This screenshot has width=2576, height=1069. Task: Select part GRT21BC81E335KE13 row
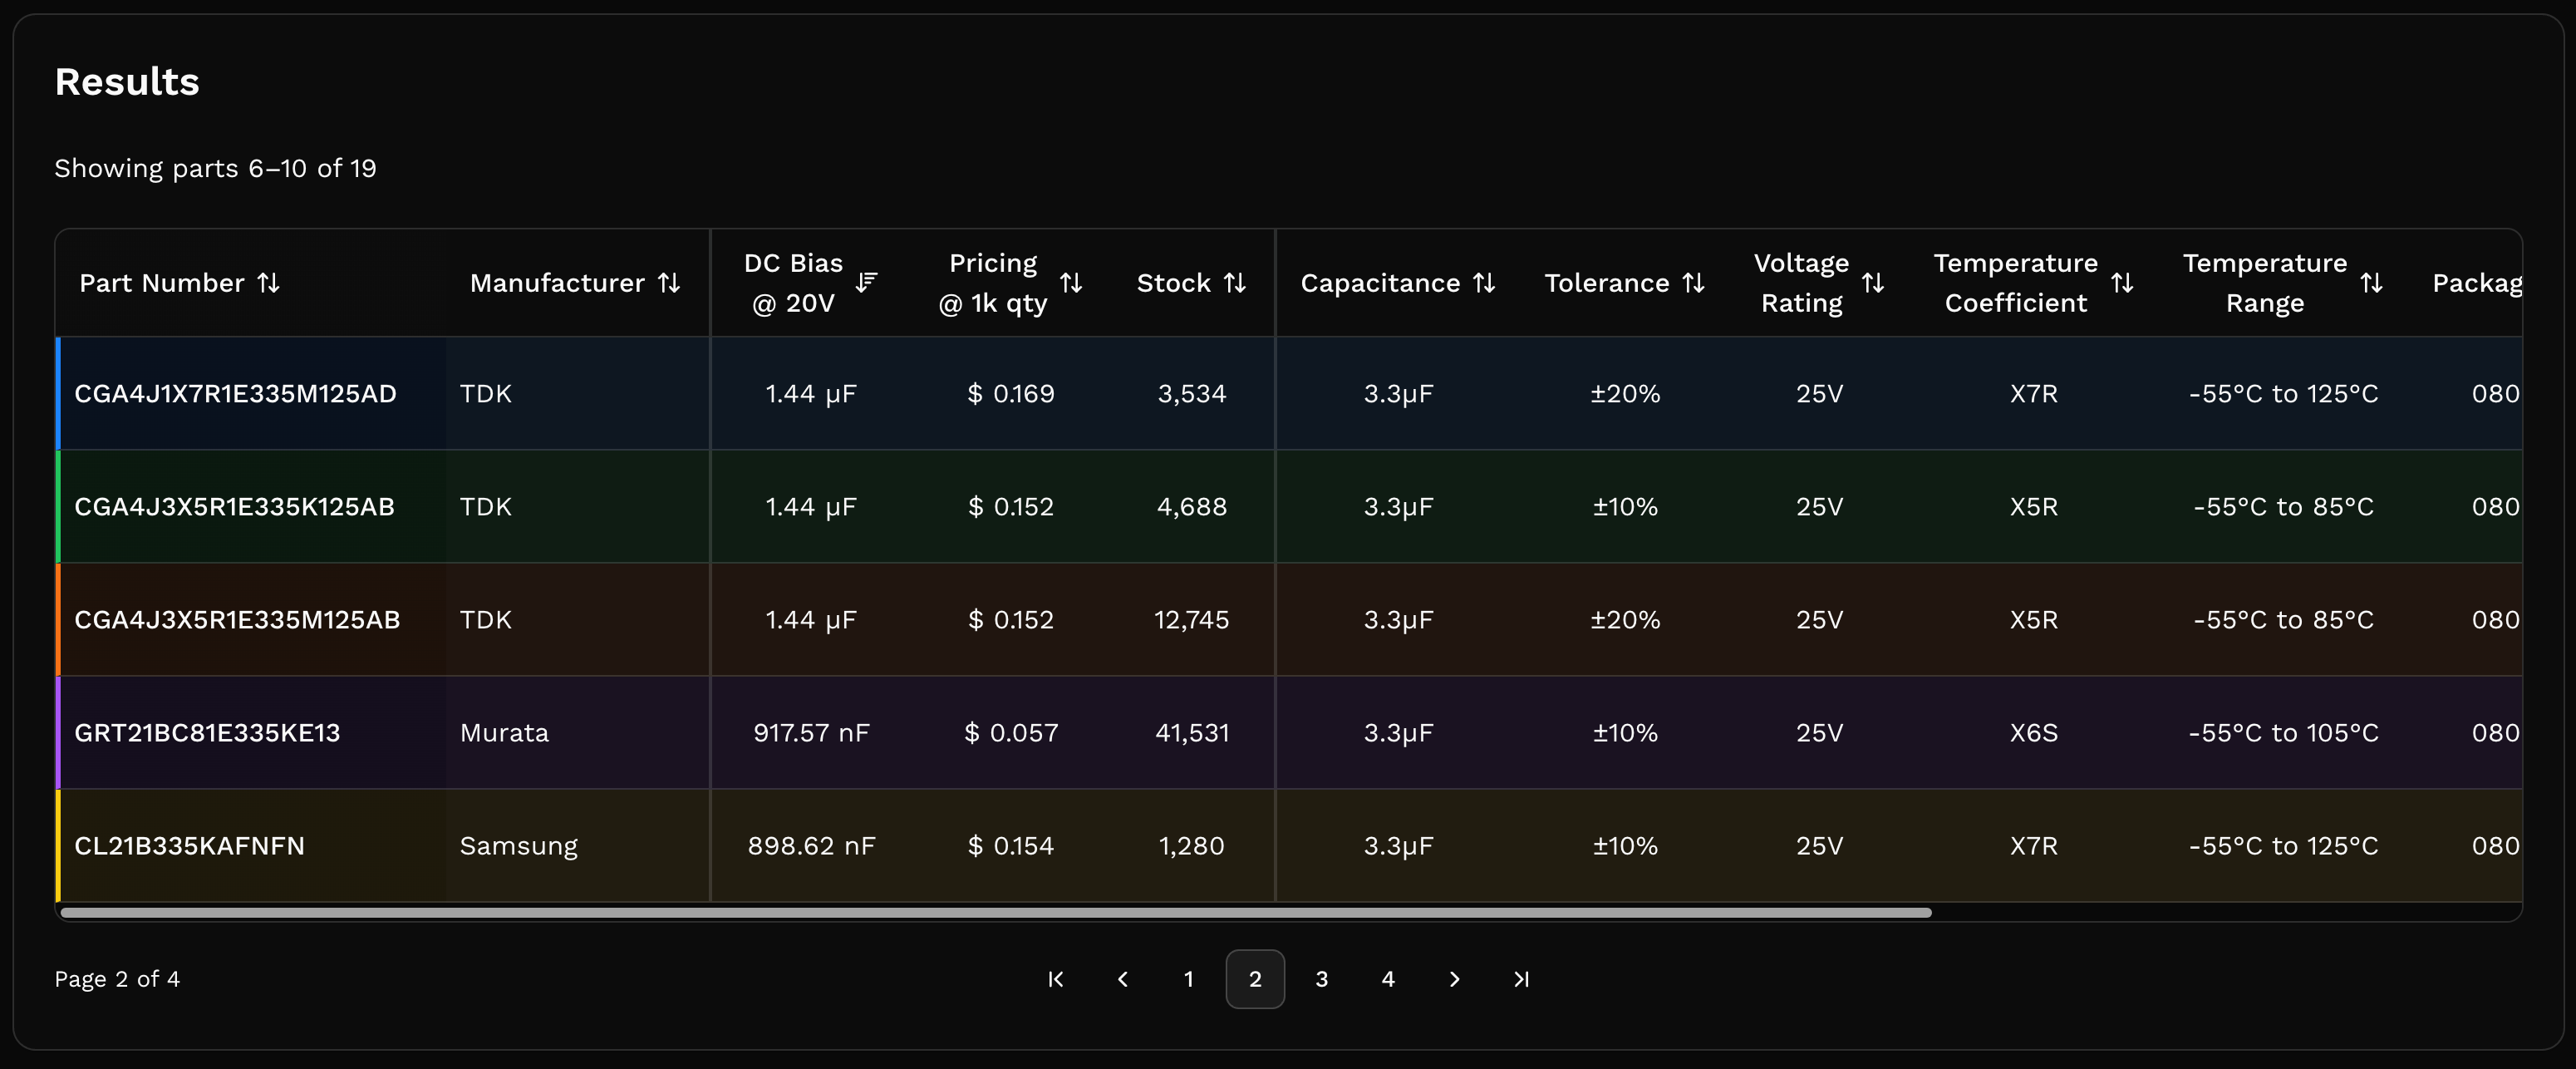coord(207,733)
